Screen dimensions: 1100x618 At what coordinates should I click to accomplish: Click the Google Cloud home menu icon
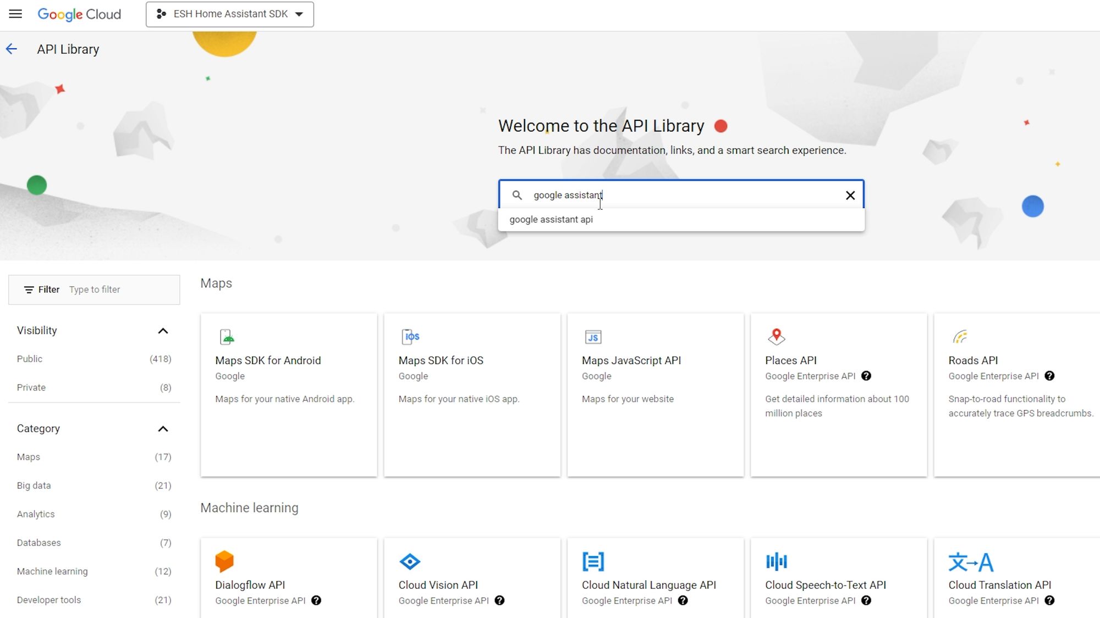(x=14, y=14)
